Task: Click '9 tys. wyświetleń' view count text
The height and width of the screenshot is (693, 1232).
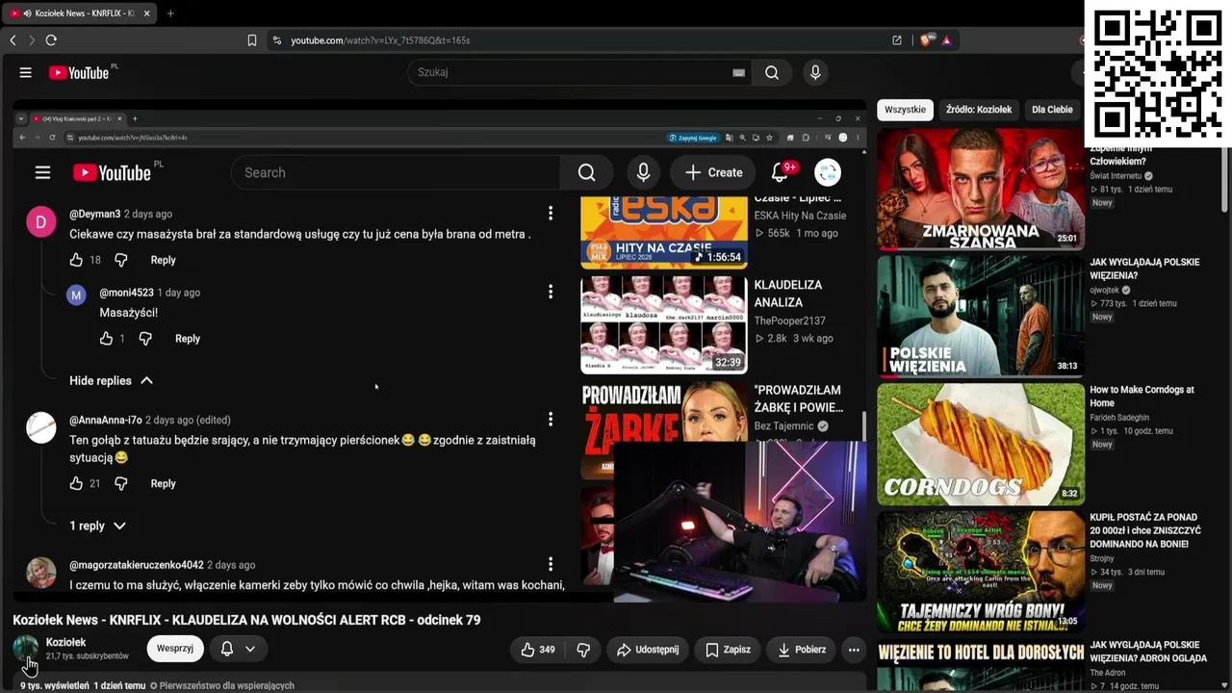Action: (x=55, y=685)
